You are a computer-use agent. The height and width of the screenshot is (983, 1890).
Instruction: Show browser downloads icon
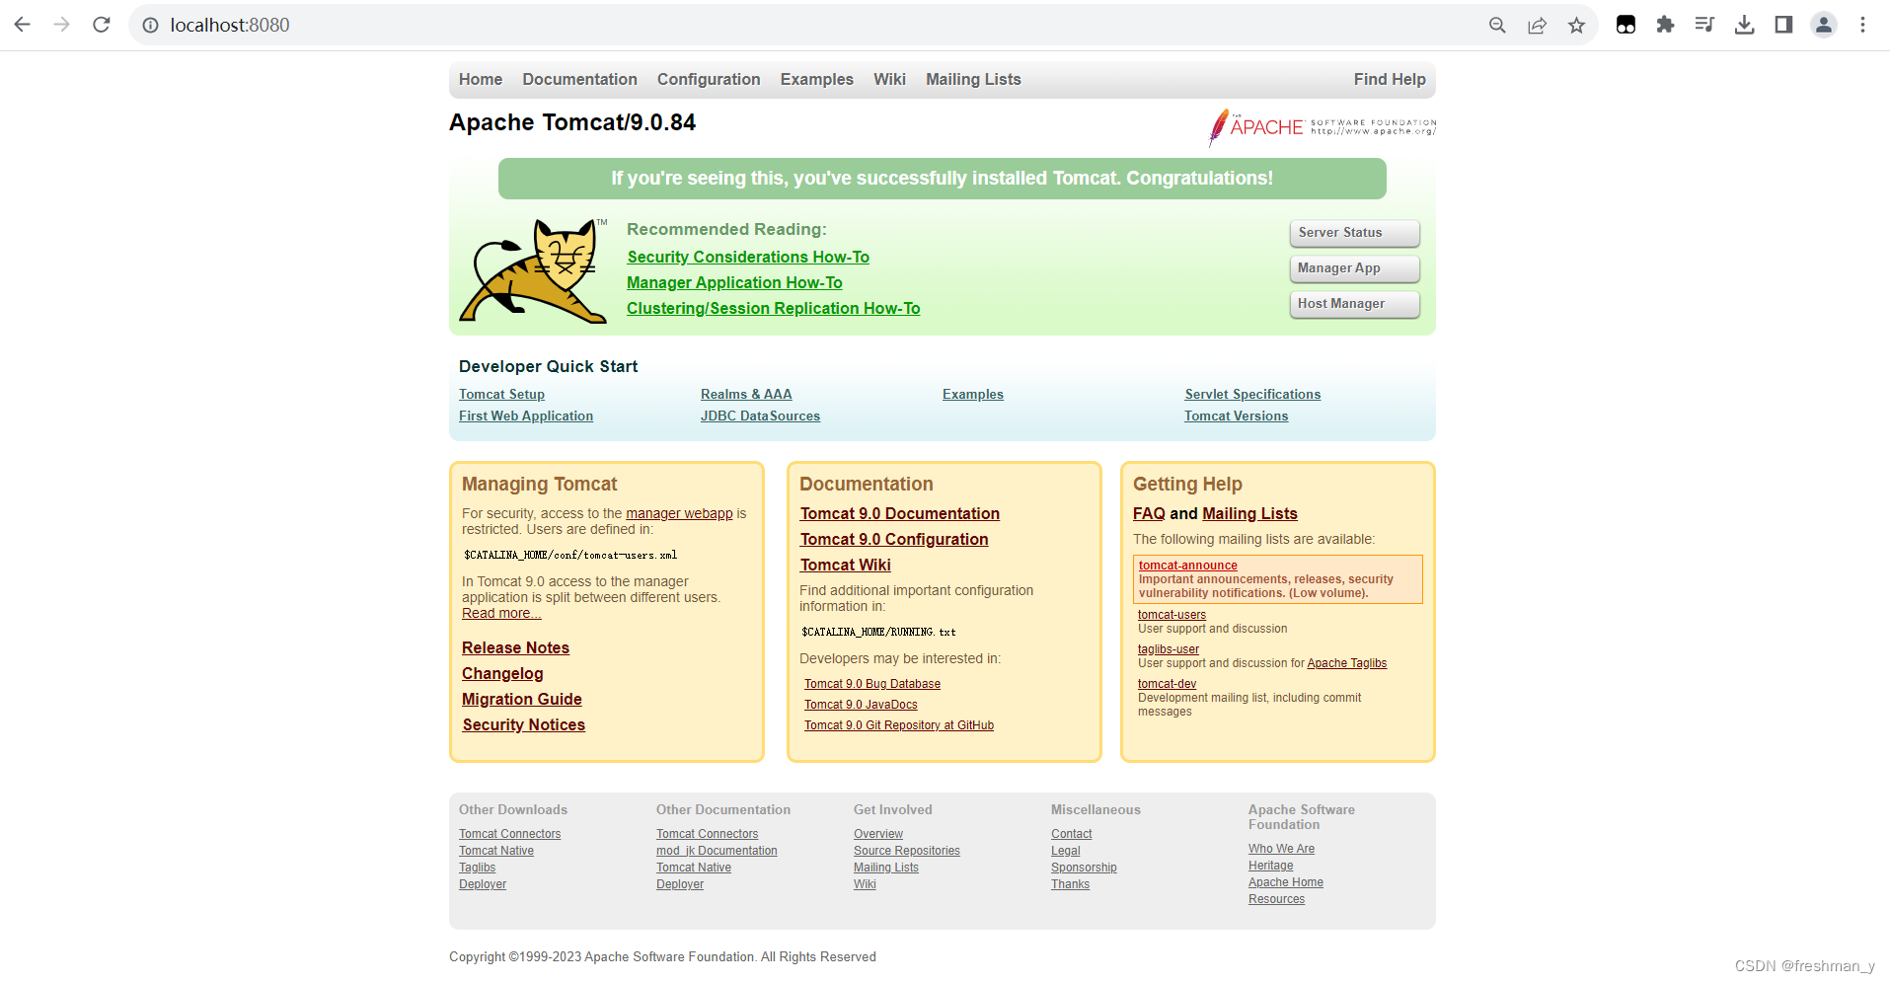pos(1744,25)
